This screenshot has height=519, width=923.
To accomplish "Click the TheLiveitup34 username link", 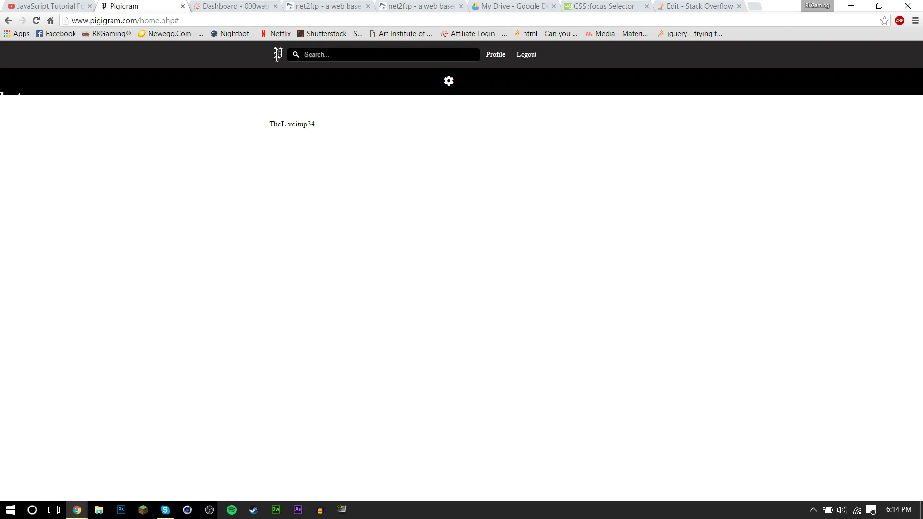I will (x=292, y=124).
